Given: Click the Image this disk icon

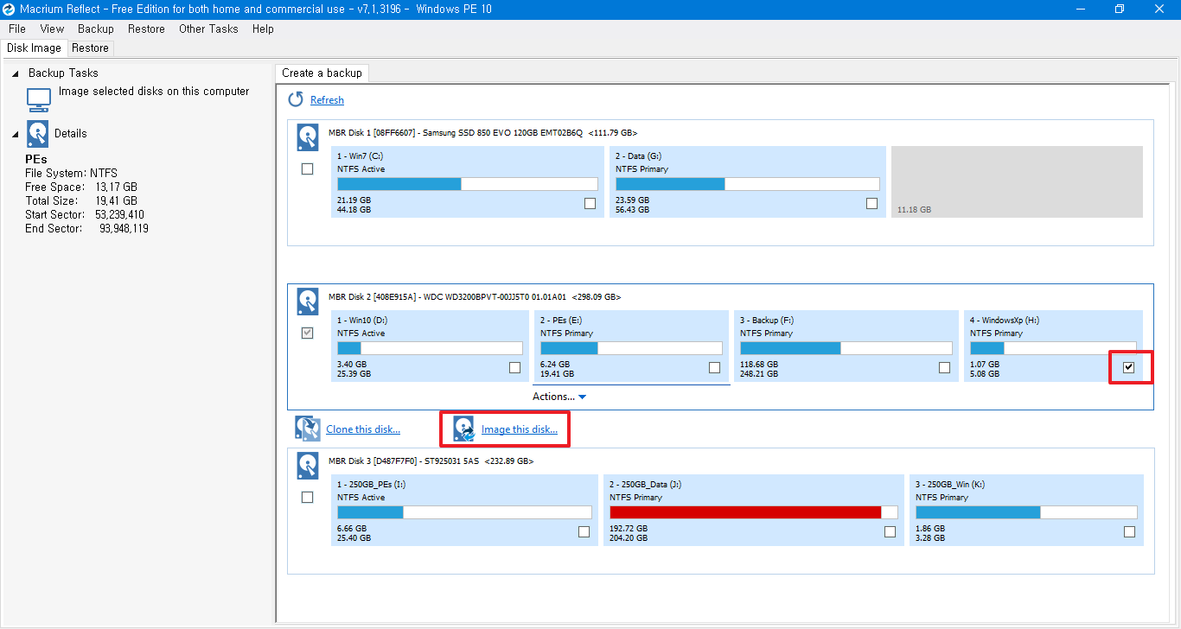Looking at the screenshot, I should click(465, 429).
